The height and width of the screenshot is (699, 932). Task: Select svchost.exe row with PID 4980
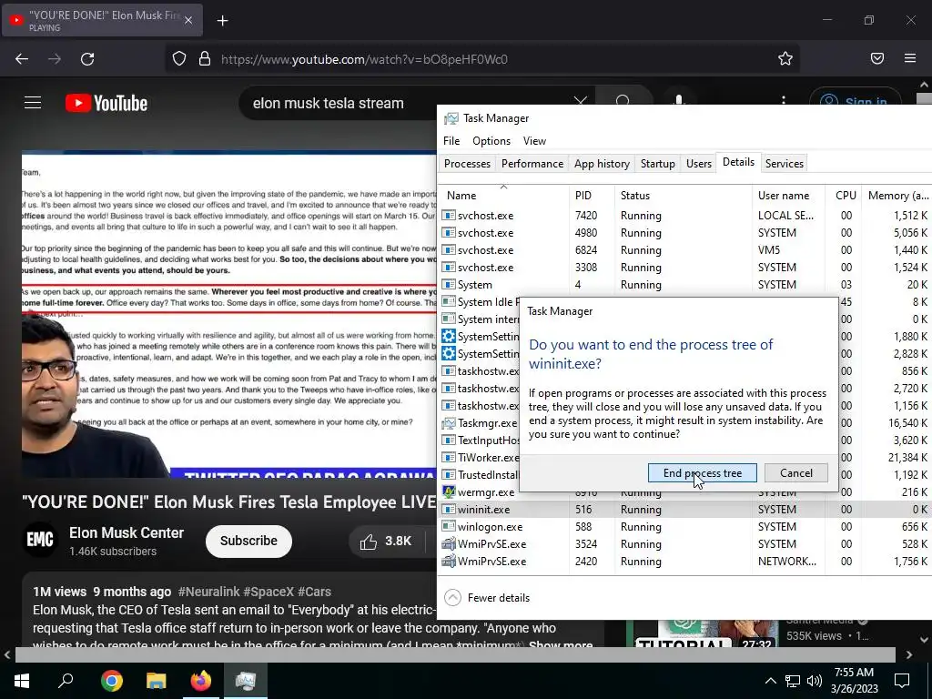point(685,232)
